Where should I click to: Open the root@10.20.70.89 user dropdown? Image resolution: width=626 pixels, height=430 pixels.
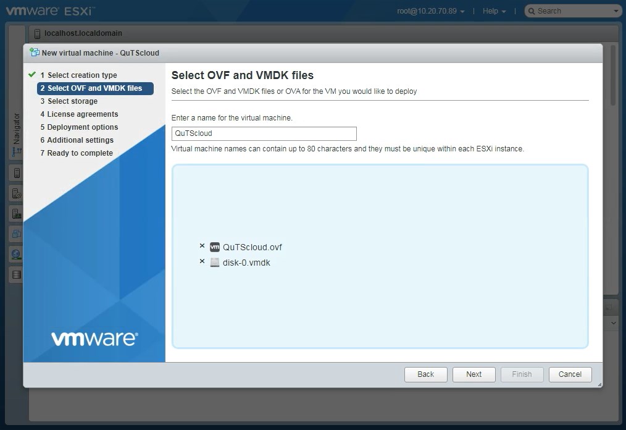(x=430, y=11)
